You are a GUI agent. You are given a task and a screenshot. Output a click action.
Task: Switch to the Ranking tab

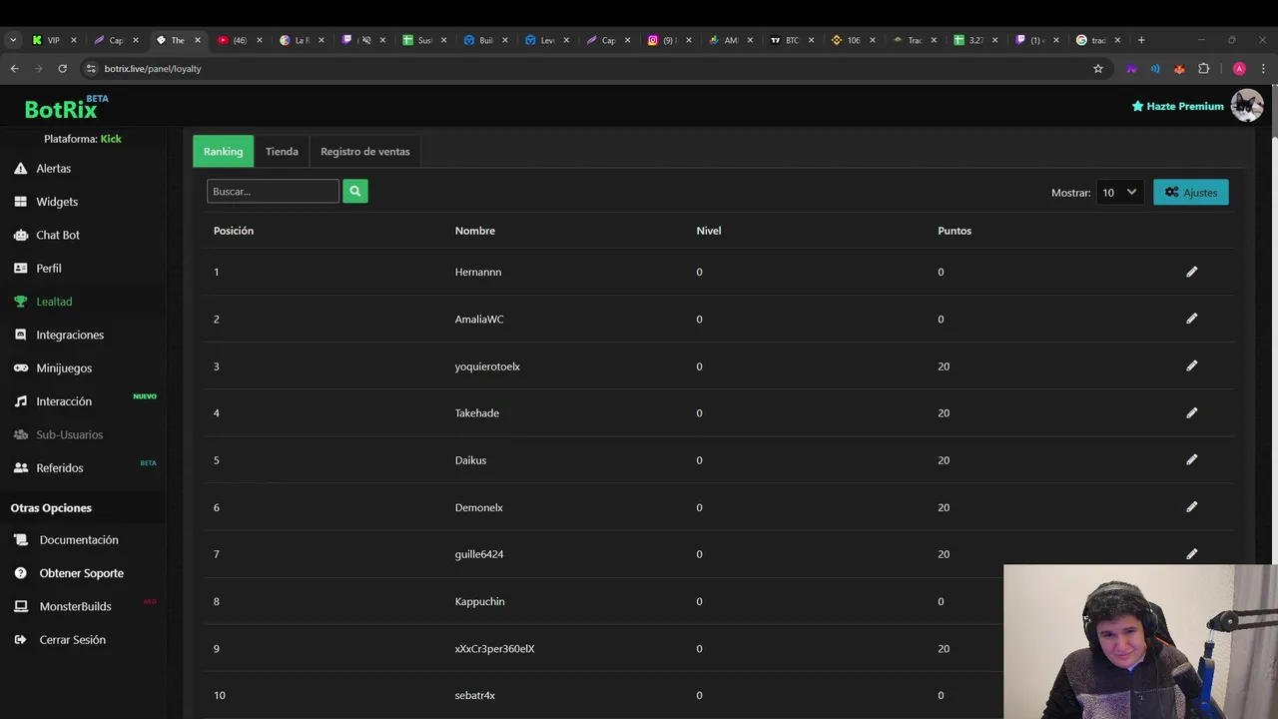pos(223,151)
